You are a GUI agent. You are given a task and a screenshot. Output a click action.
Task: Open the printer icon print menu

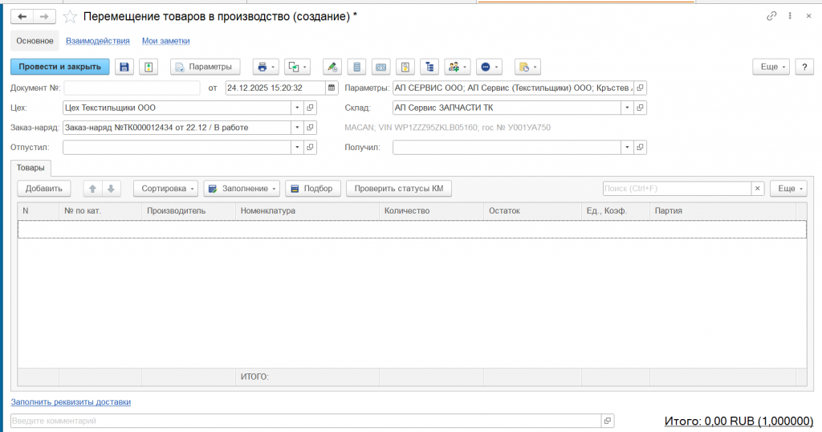[x=264, y=67]
